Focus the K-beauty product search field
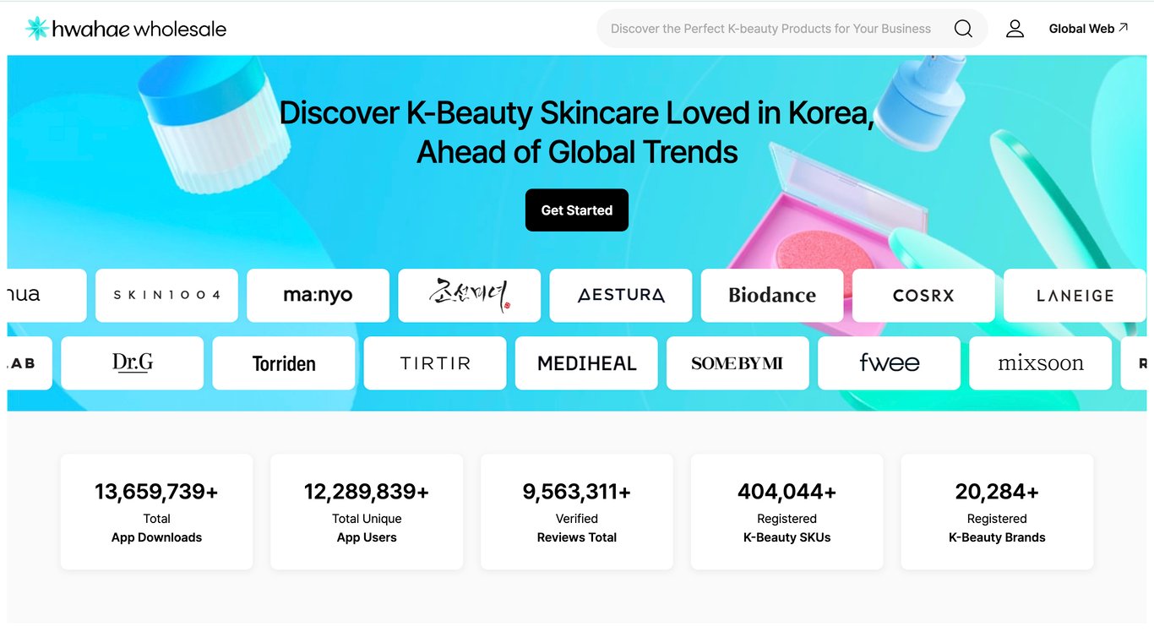This screenshot has height=632, width=1154. [792, 29]
